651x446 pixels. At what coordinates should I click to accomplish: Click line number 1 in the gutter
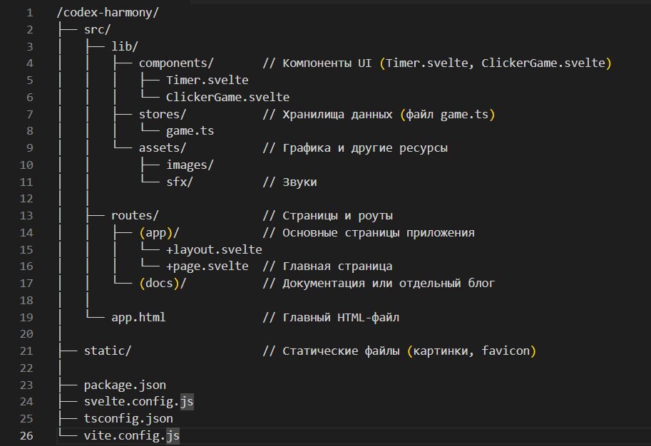pos(29,13)
